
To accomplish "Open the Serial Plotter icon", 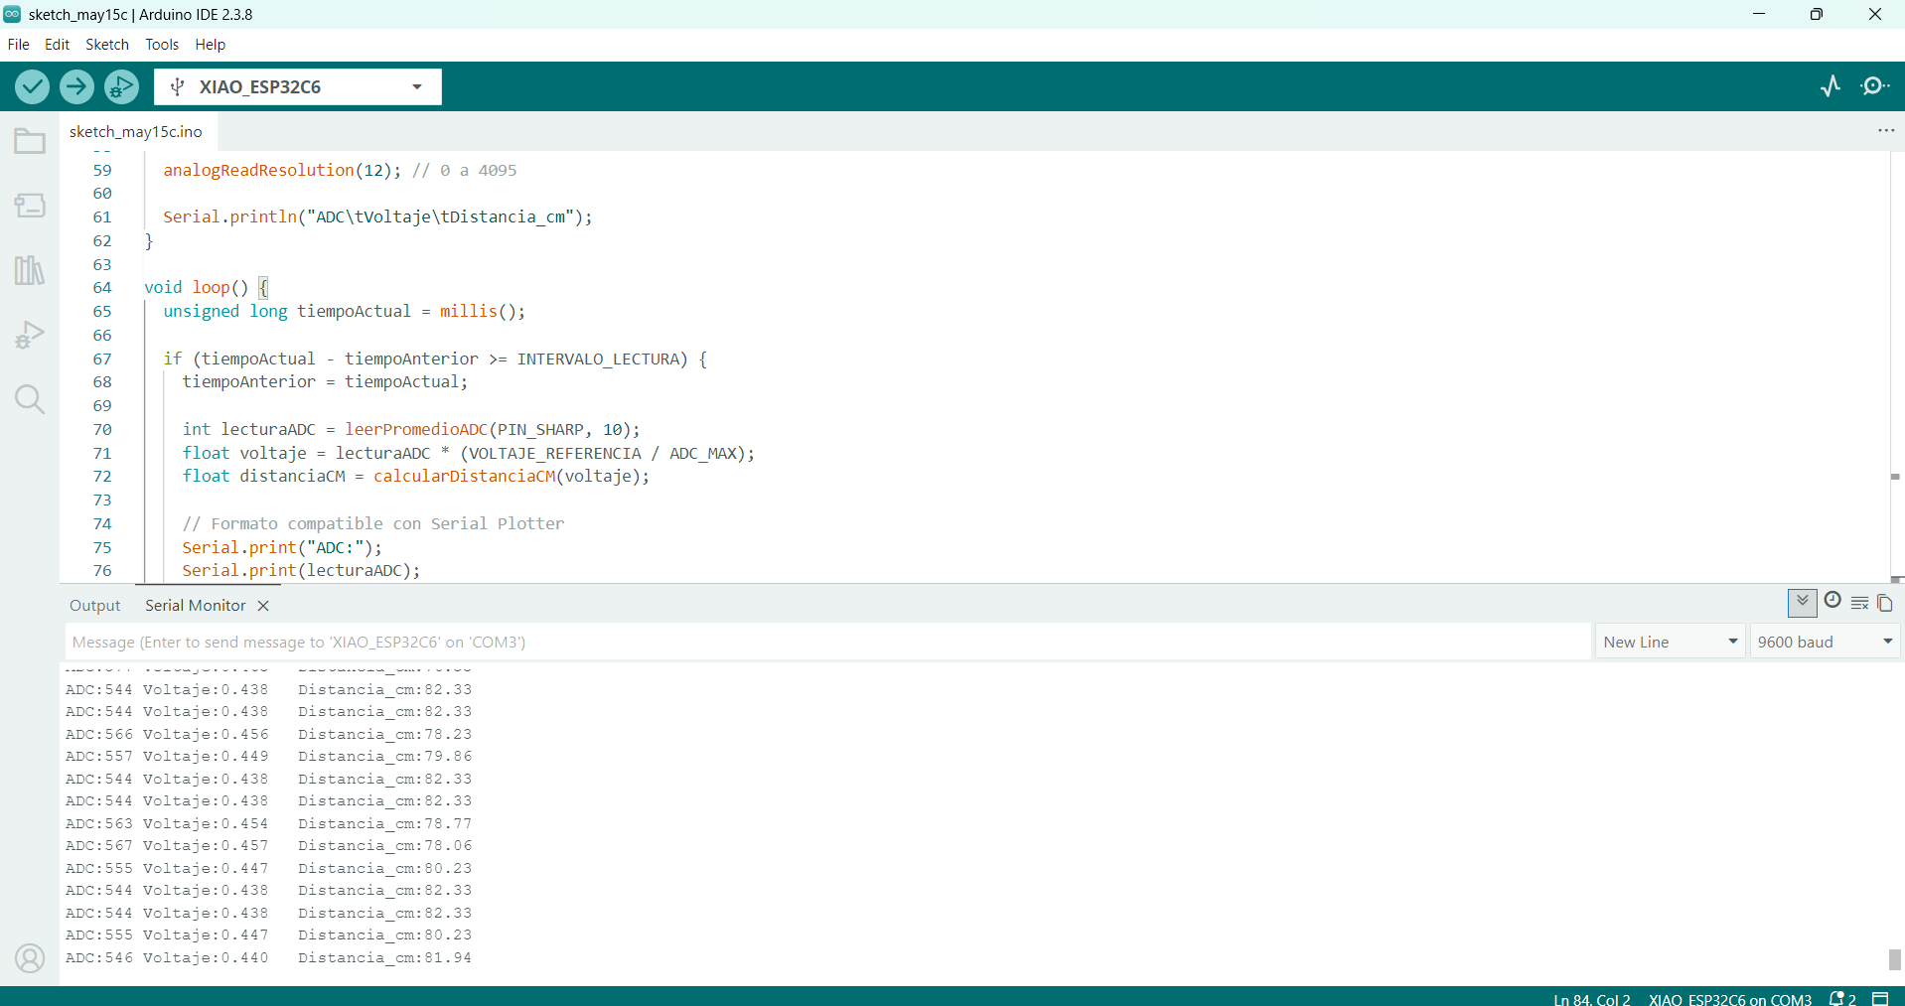I will pyautogui.click(x=1831, y=86).
